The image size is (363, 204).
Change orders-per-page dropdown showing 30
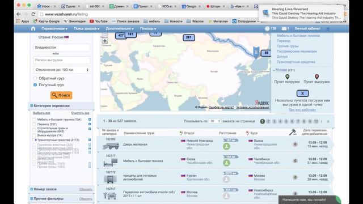point(214,121)
